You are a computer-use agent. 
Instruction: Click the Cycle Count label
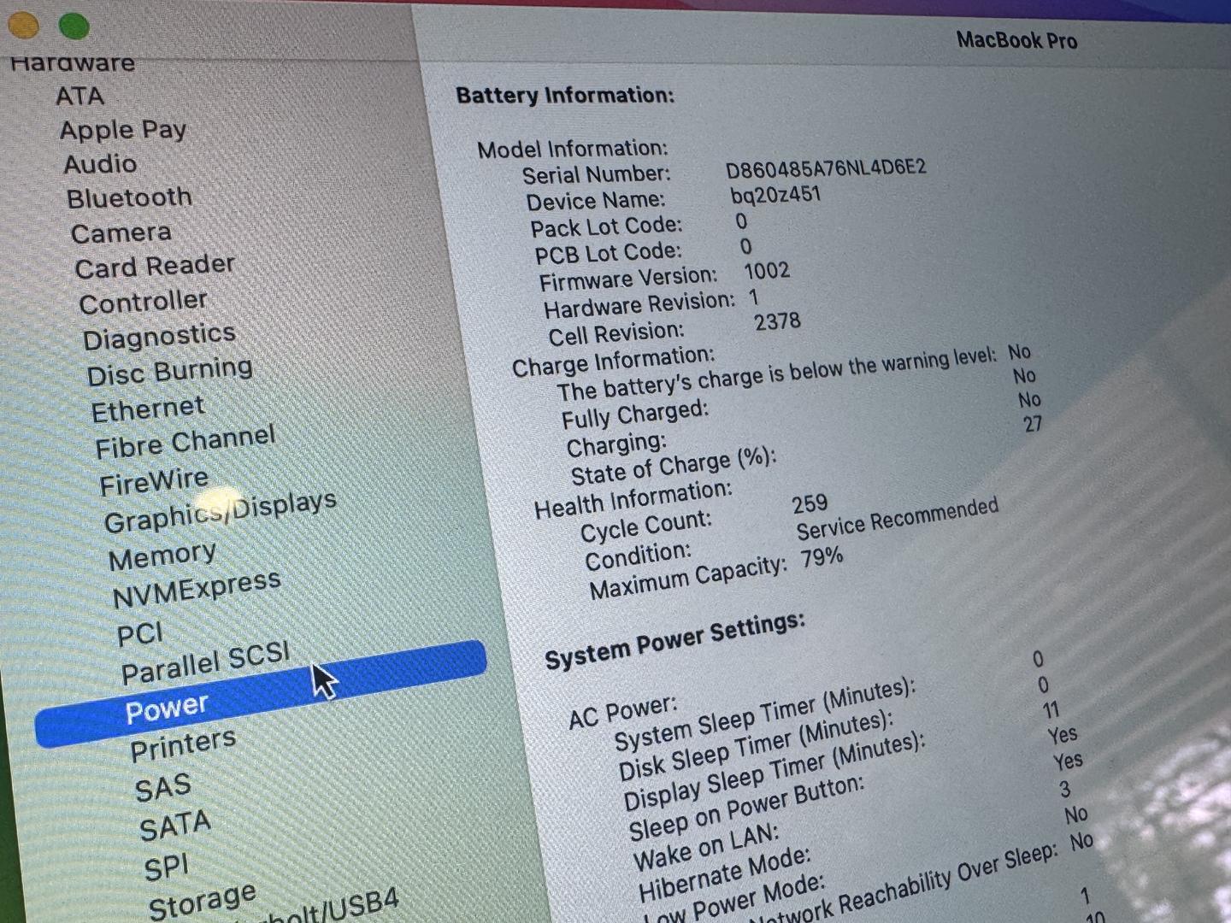pyautogui.click(x=646, y=526)
